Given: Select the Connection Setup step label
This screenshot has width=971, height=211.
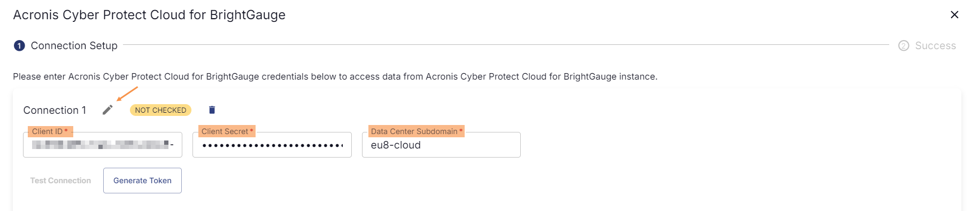Looking at the screenshot, I should pos(74,46).
